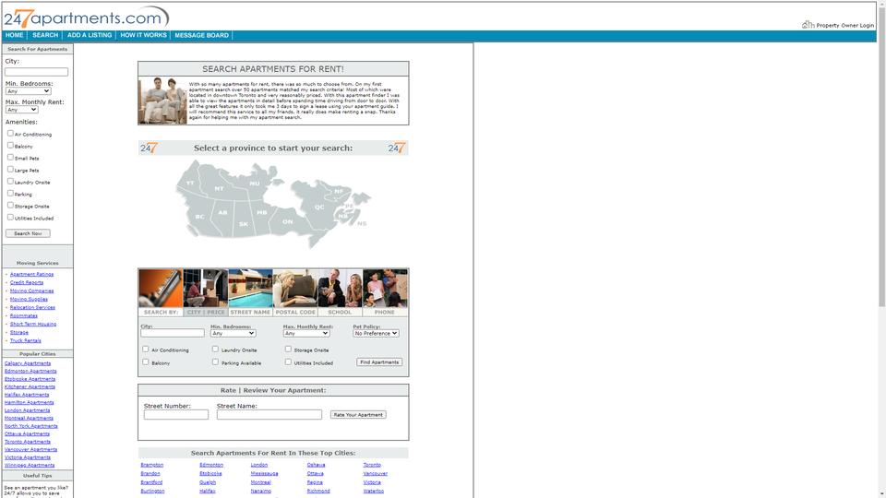
Task: Select Ontario (ON) on the map
Action: pos(288,221)
